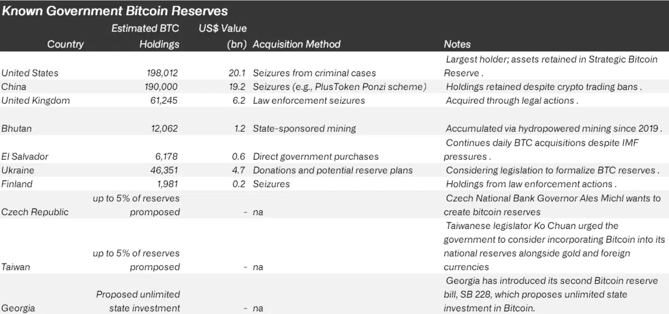669x314 pixels.
Task: Click China's 190,000 BTC holdings value
Action: 161,87
